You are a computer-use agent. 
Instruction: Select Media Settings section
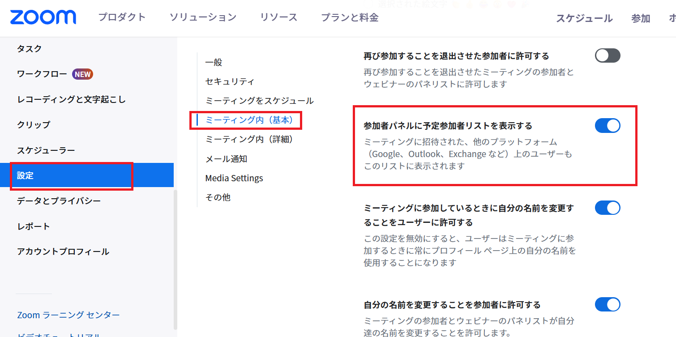click(234, 178)
